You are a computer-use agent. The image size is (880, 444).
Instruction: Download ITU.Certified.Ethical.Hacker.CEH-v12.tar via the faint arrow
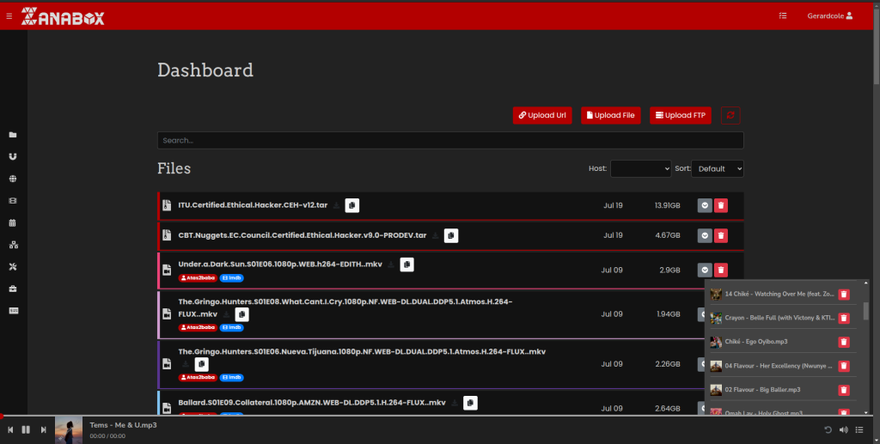coord(336,205)
